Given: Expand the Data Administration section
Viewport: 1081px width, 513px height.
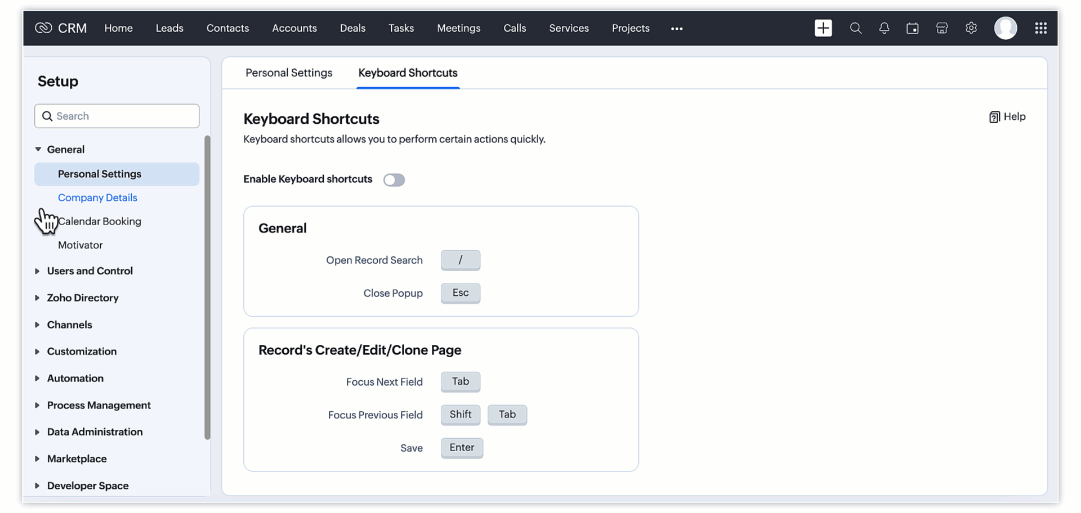Looking at the screenshot, I should [x=95, y=432].
